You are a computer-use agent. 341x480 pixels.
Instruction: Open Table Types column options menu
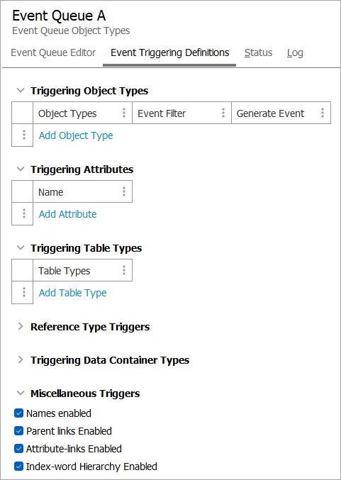coord(124,270)
